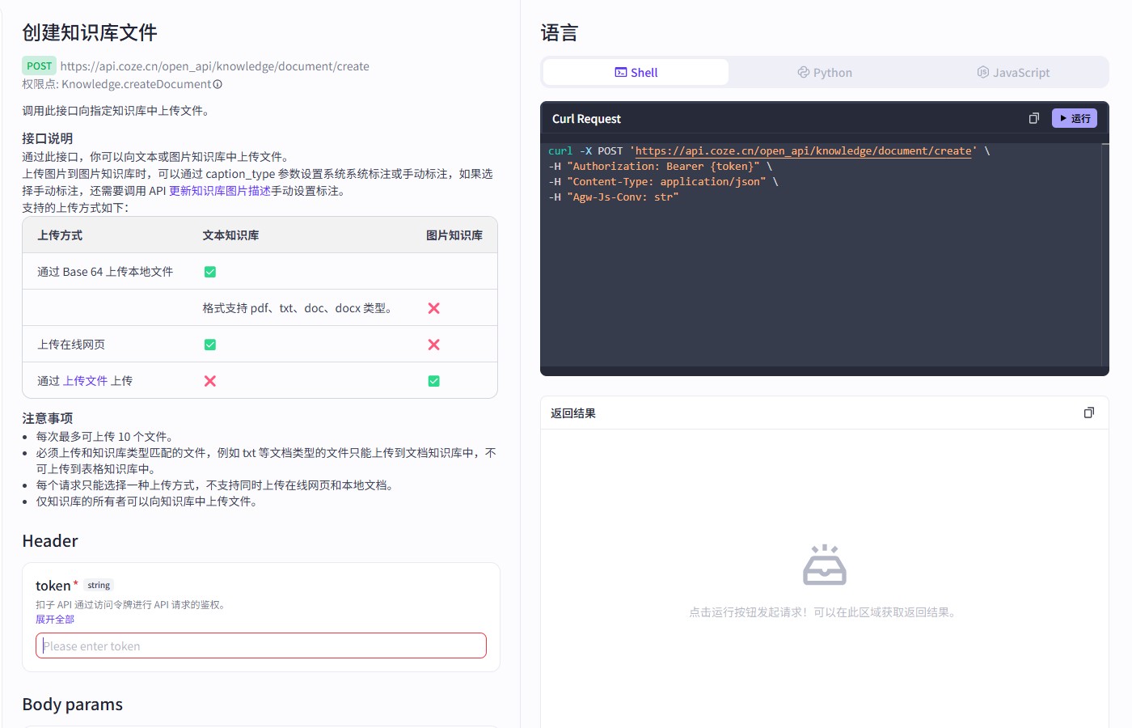Image resolution: width=1132 pixels, height=728 pixels.
Task: Click the empty inbox icon in the result panel
Action: click(825, 565)
